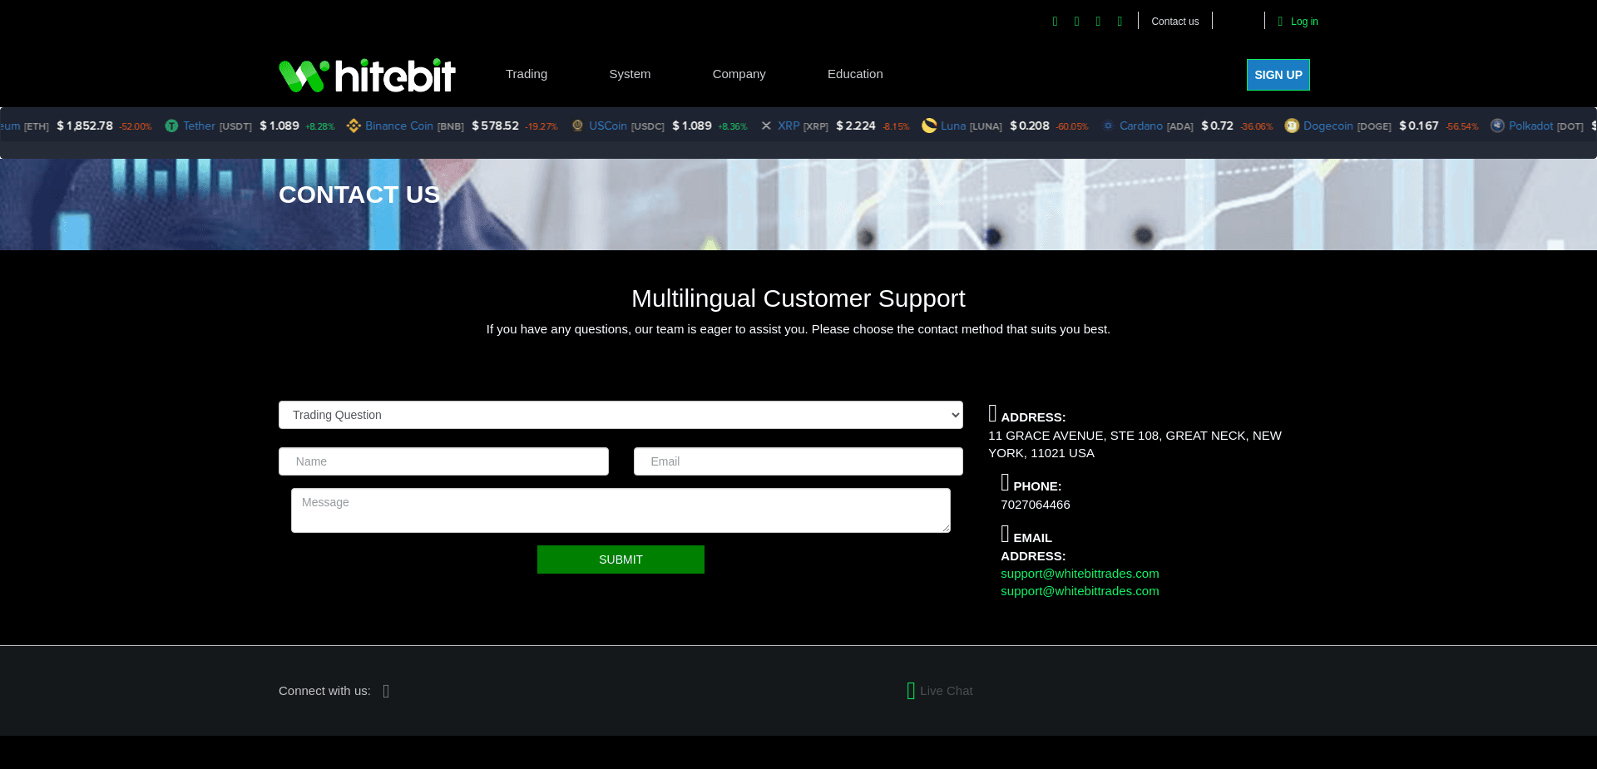Click the Dogecoin icon in the ticker bar
This screenshot has height=769, width=1597.
tap(1292, 126)
